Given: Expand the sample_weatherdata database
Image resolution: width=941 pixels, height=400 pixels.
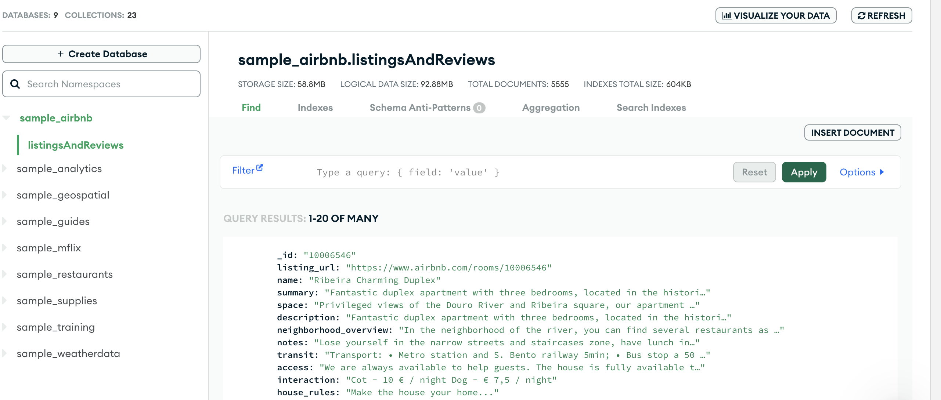Looking at the screenshot, I should pos(5,353).
